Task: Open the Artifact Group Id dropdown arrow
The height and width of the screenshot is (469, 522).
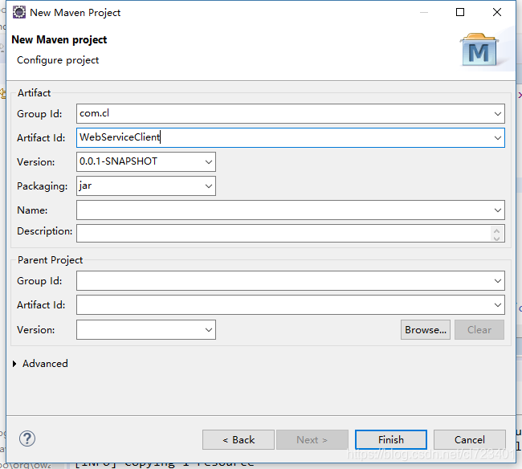Action: 498,114
